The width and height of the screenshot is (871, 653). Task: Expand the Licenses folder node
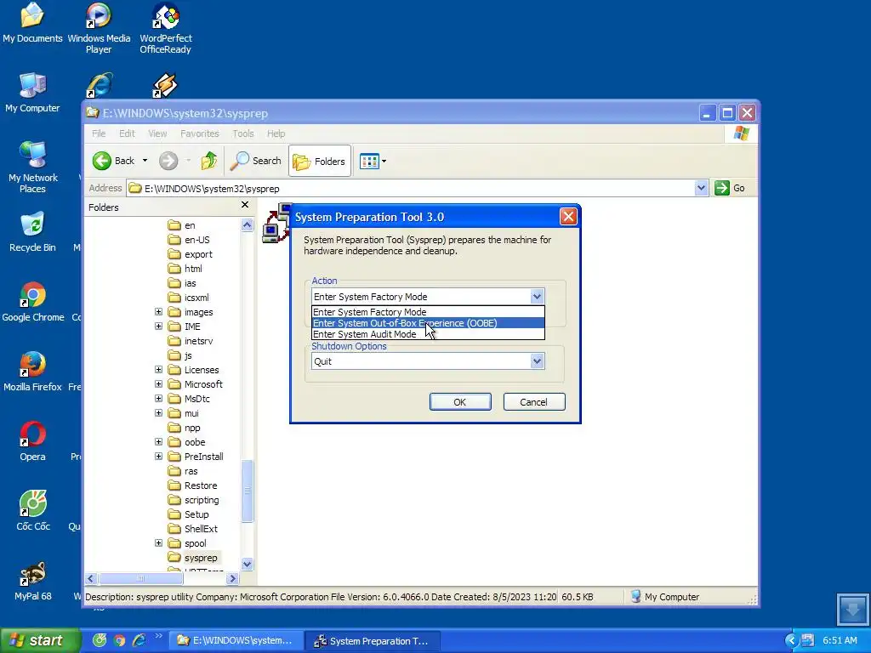pos(158,370)
